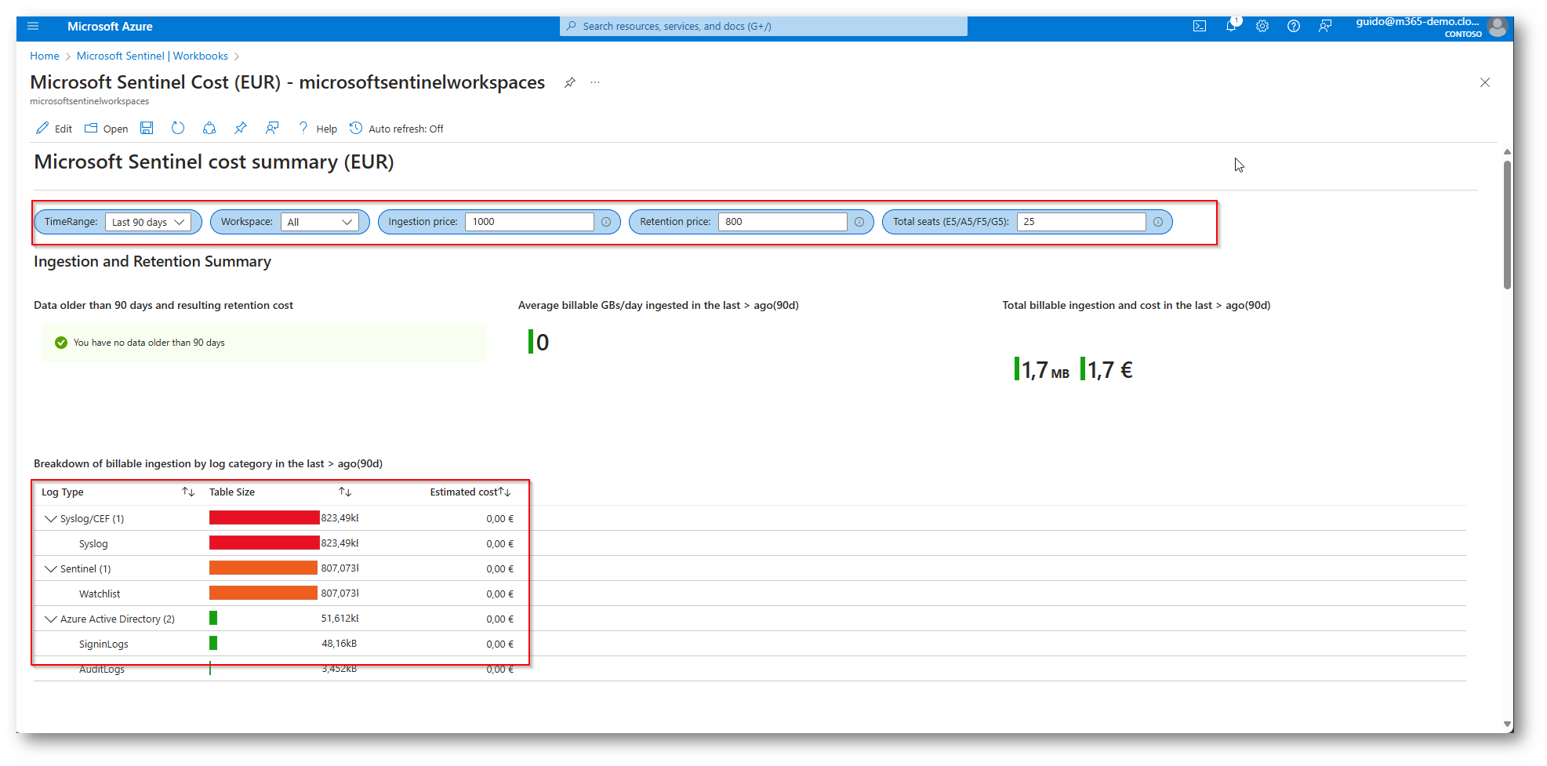Open workbook Help

click(x=318, y=129)
